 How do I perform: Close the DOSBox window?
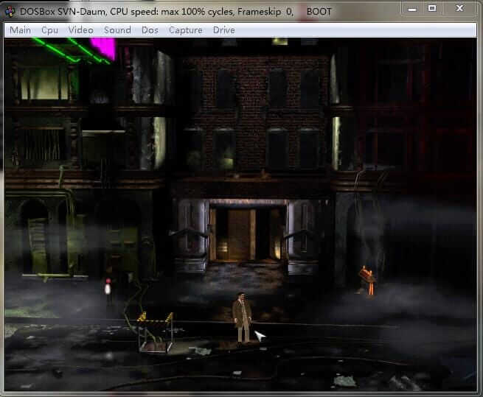point(461,8)
